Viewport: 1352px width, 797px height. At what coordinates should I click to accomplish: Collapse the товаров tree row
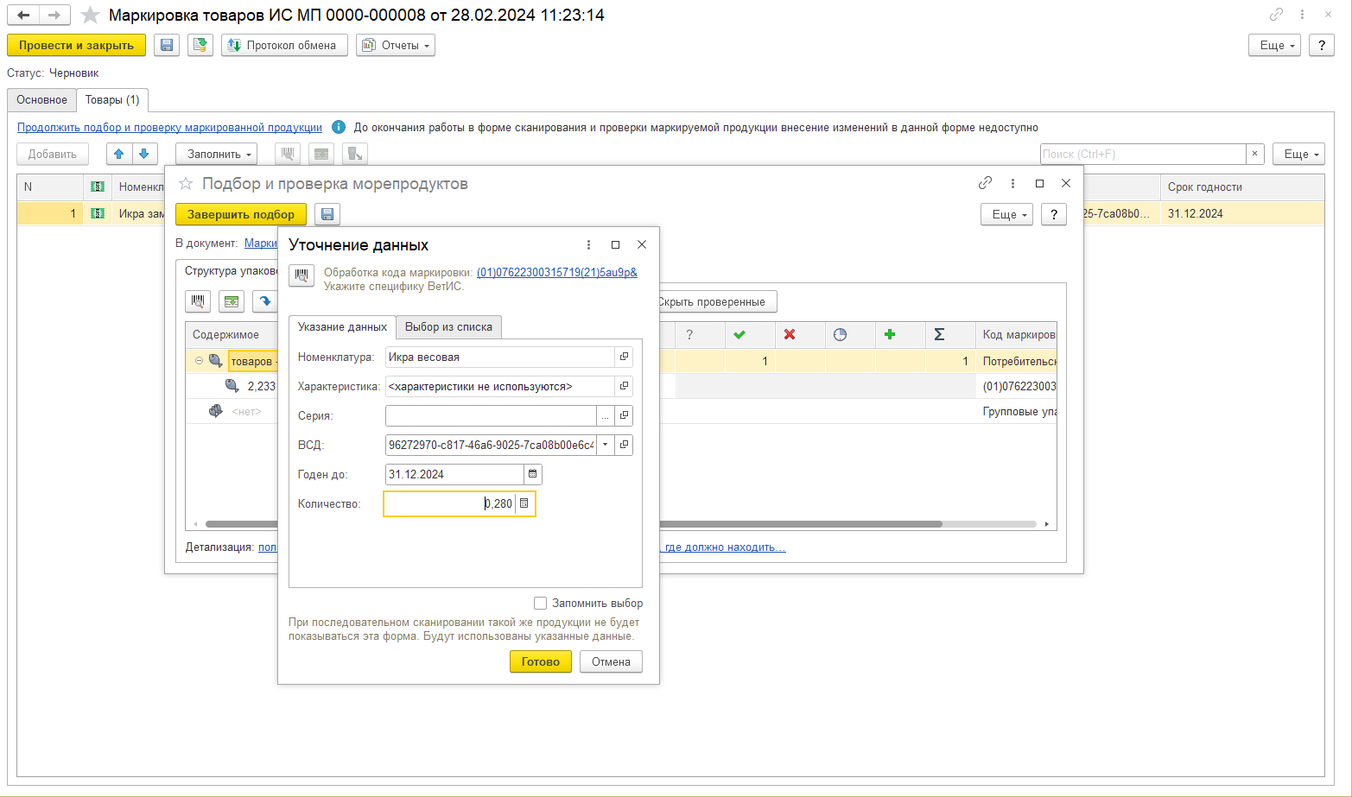(199, 361)
